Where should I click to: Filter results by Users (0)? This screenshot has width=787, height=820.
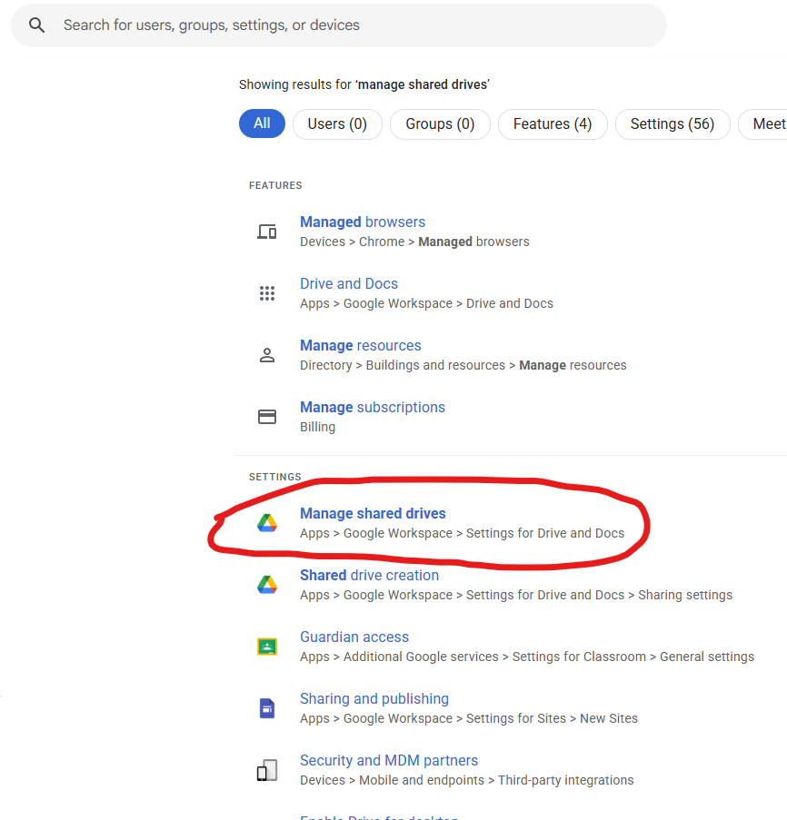[x=337, y=123]
